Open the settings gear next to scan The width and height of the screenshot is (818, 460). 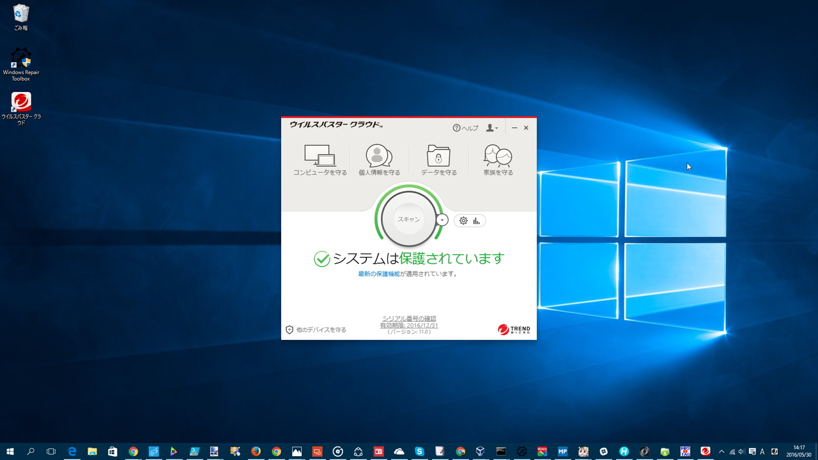tap(463, 220)
